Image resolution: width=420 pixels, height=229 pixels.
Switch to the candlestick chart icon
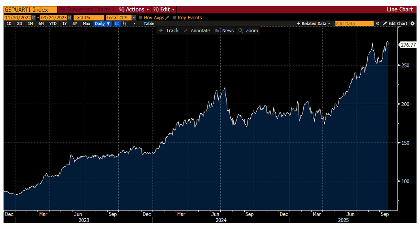click(125, 24)
